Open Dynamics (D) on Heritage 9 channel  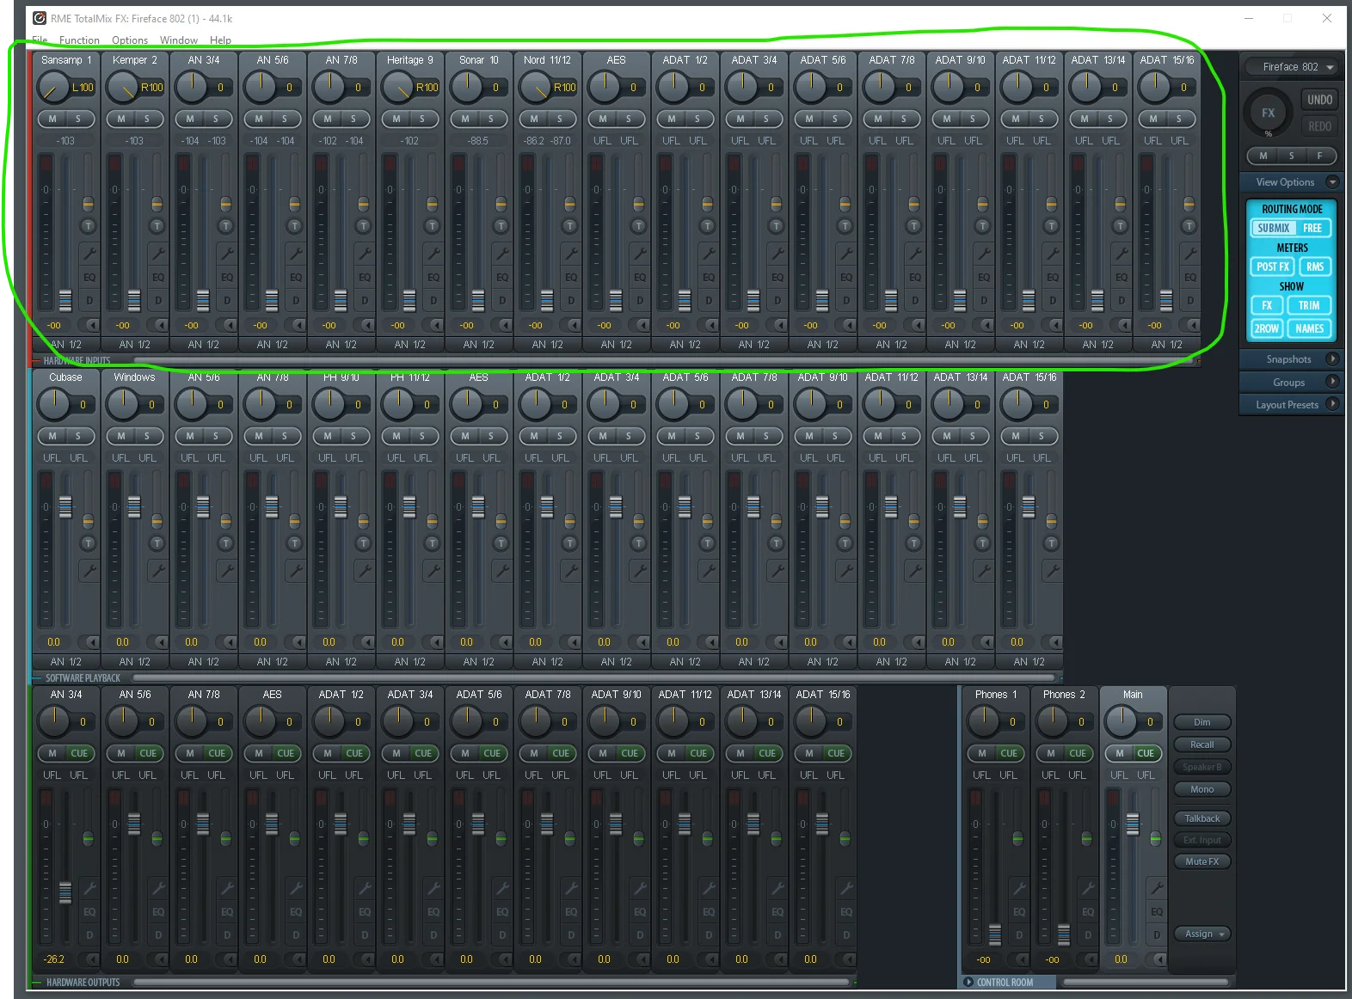(x=433, y=301)
